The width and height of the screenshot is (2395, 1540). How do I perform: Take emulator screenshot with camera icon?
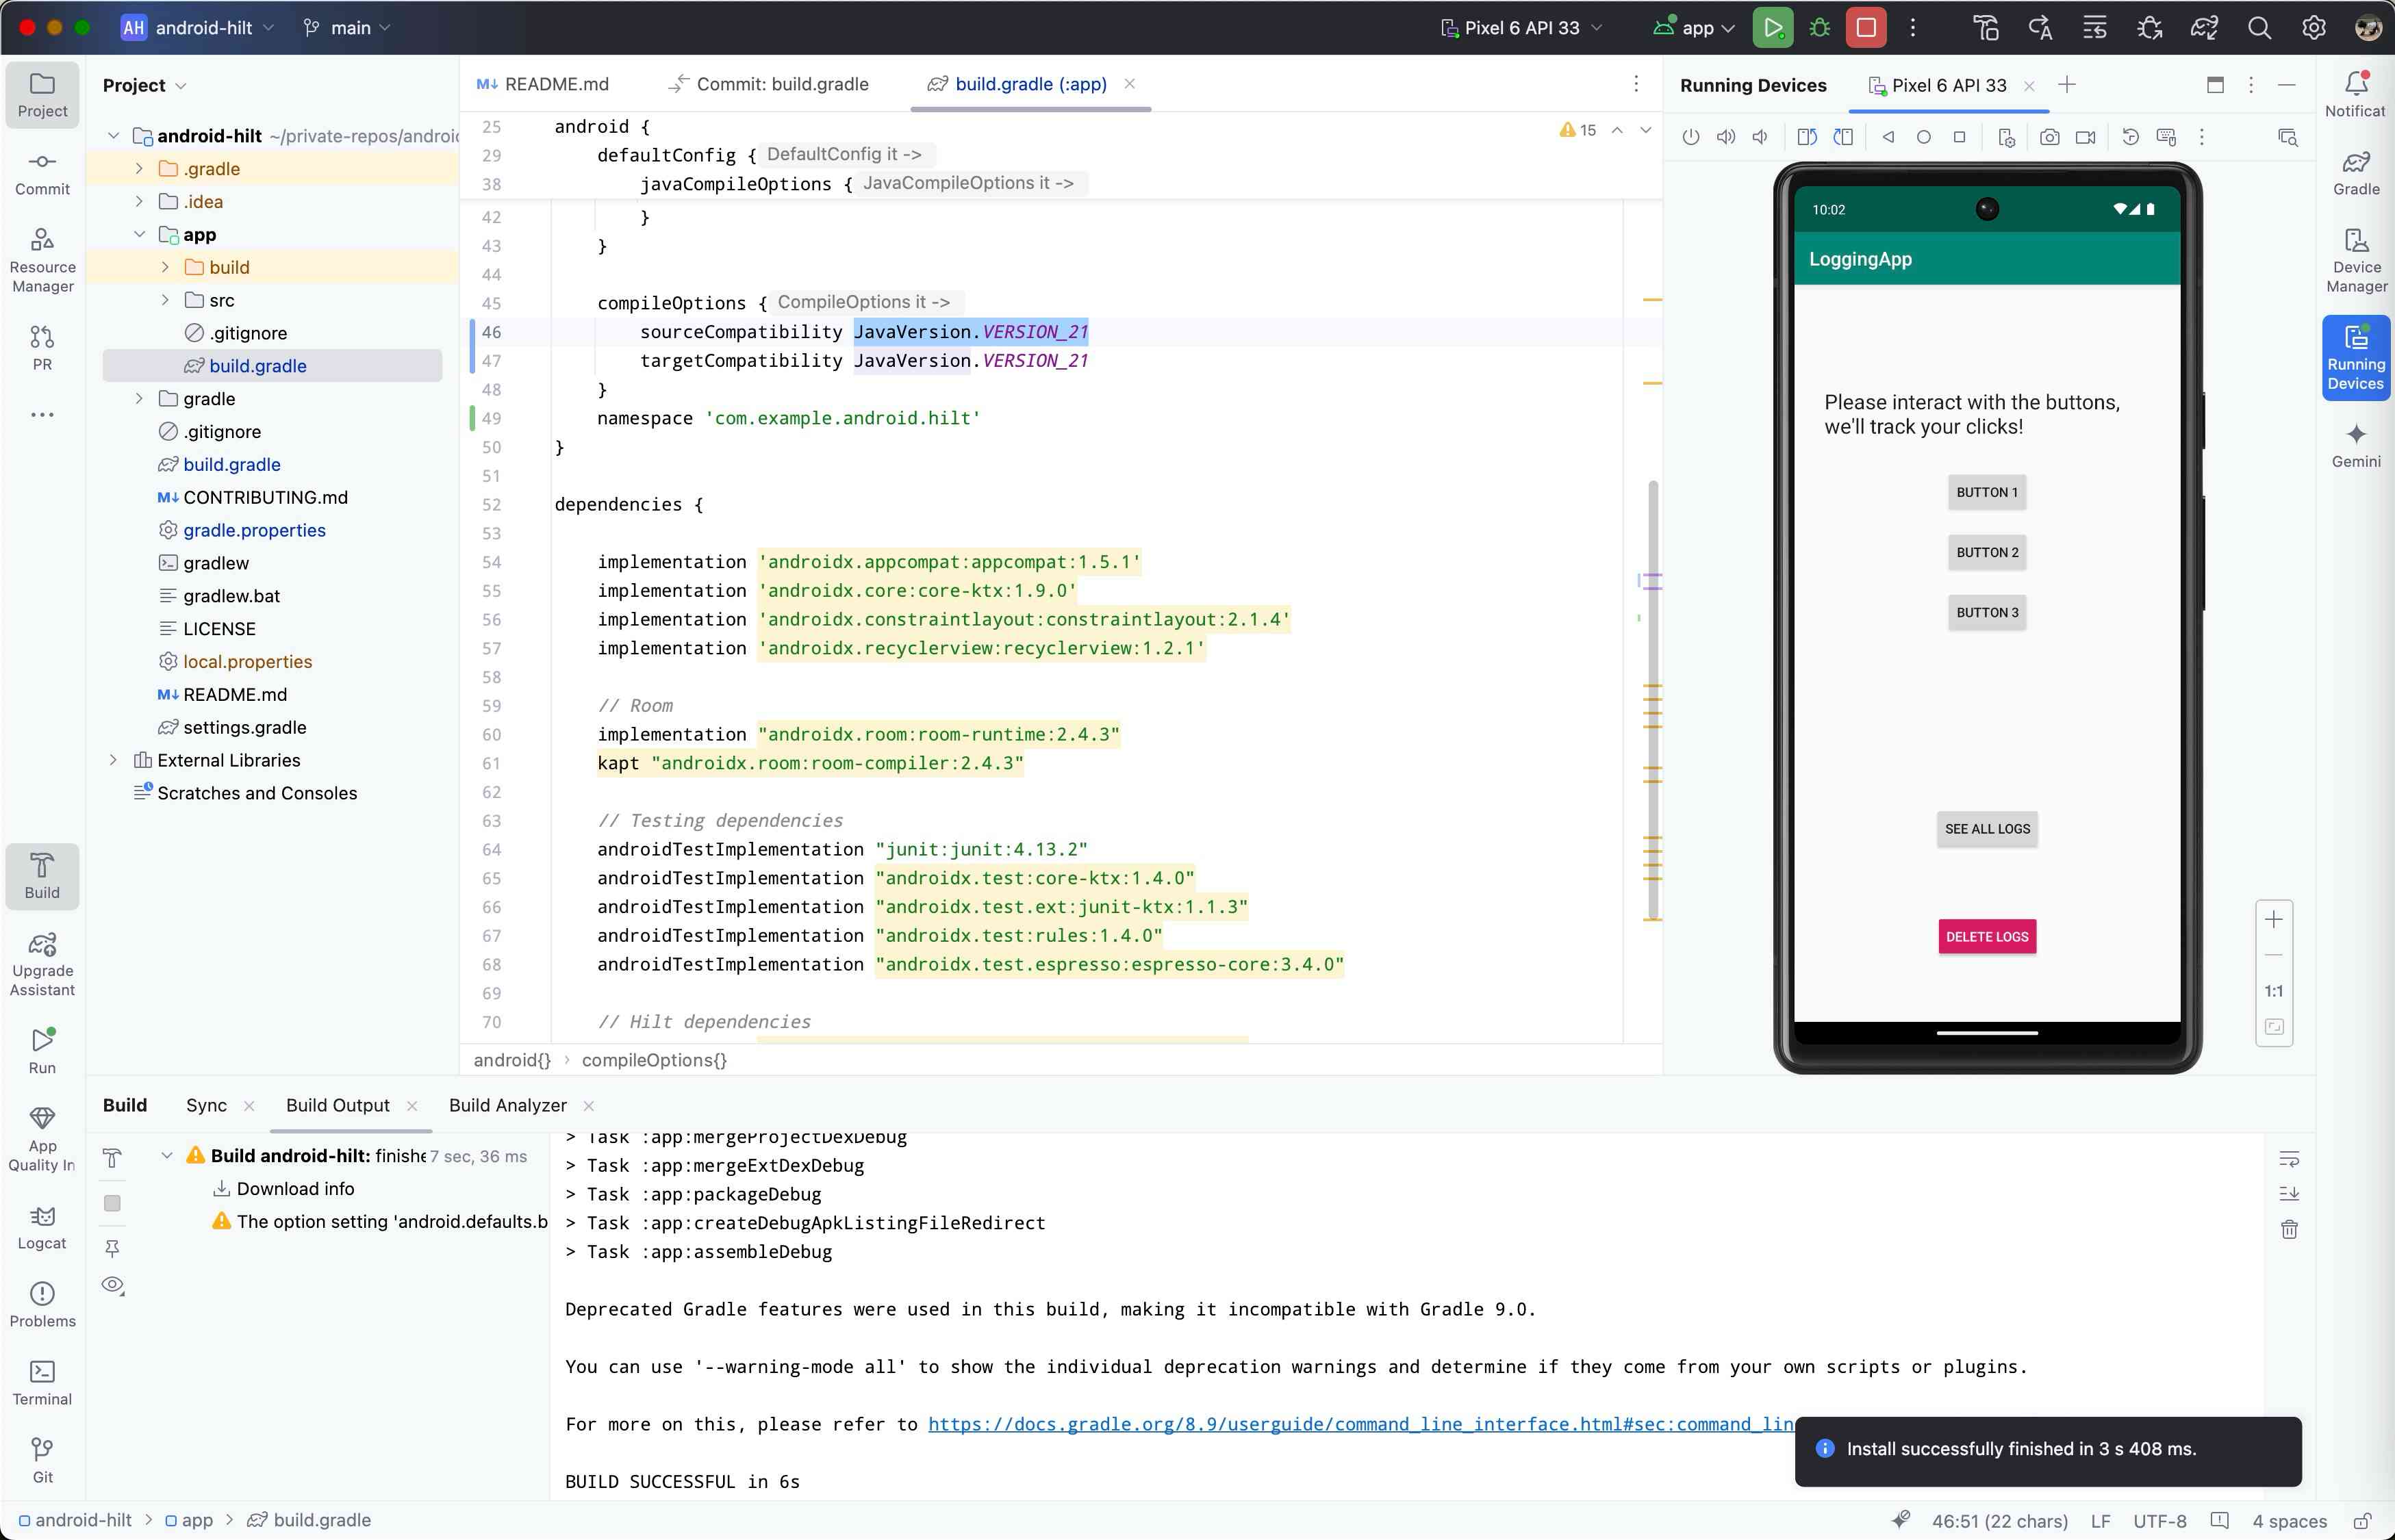point(2050,137)
